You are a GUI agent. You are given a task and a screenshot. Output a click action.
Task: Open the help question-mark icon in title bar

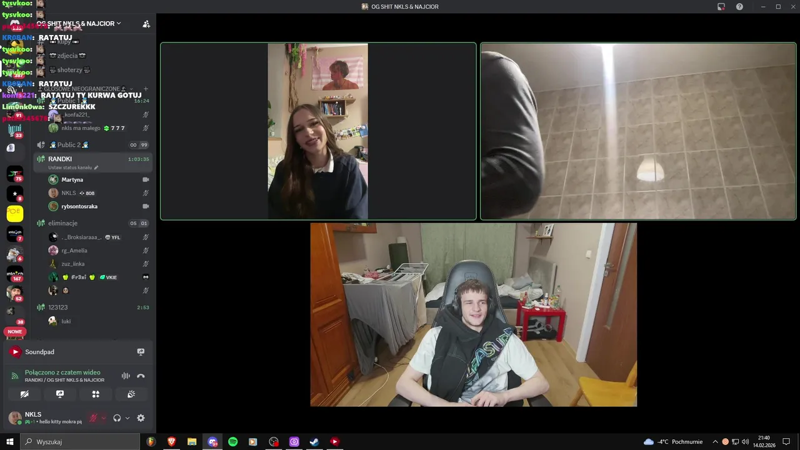tap(739, 7)
